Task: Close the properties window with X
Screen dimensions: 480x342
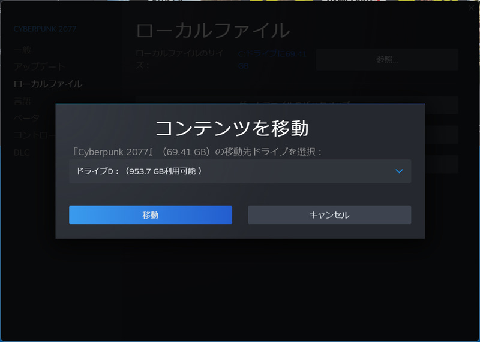Action: (x=472, y=8)
